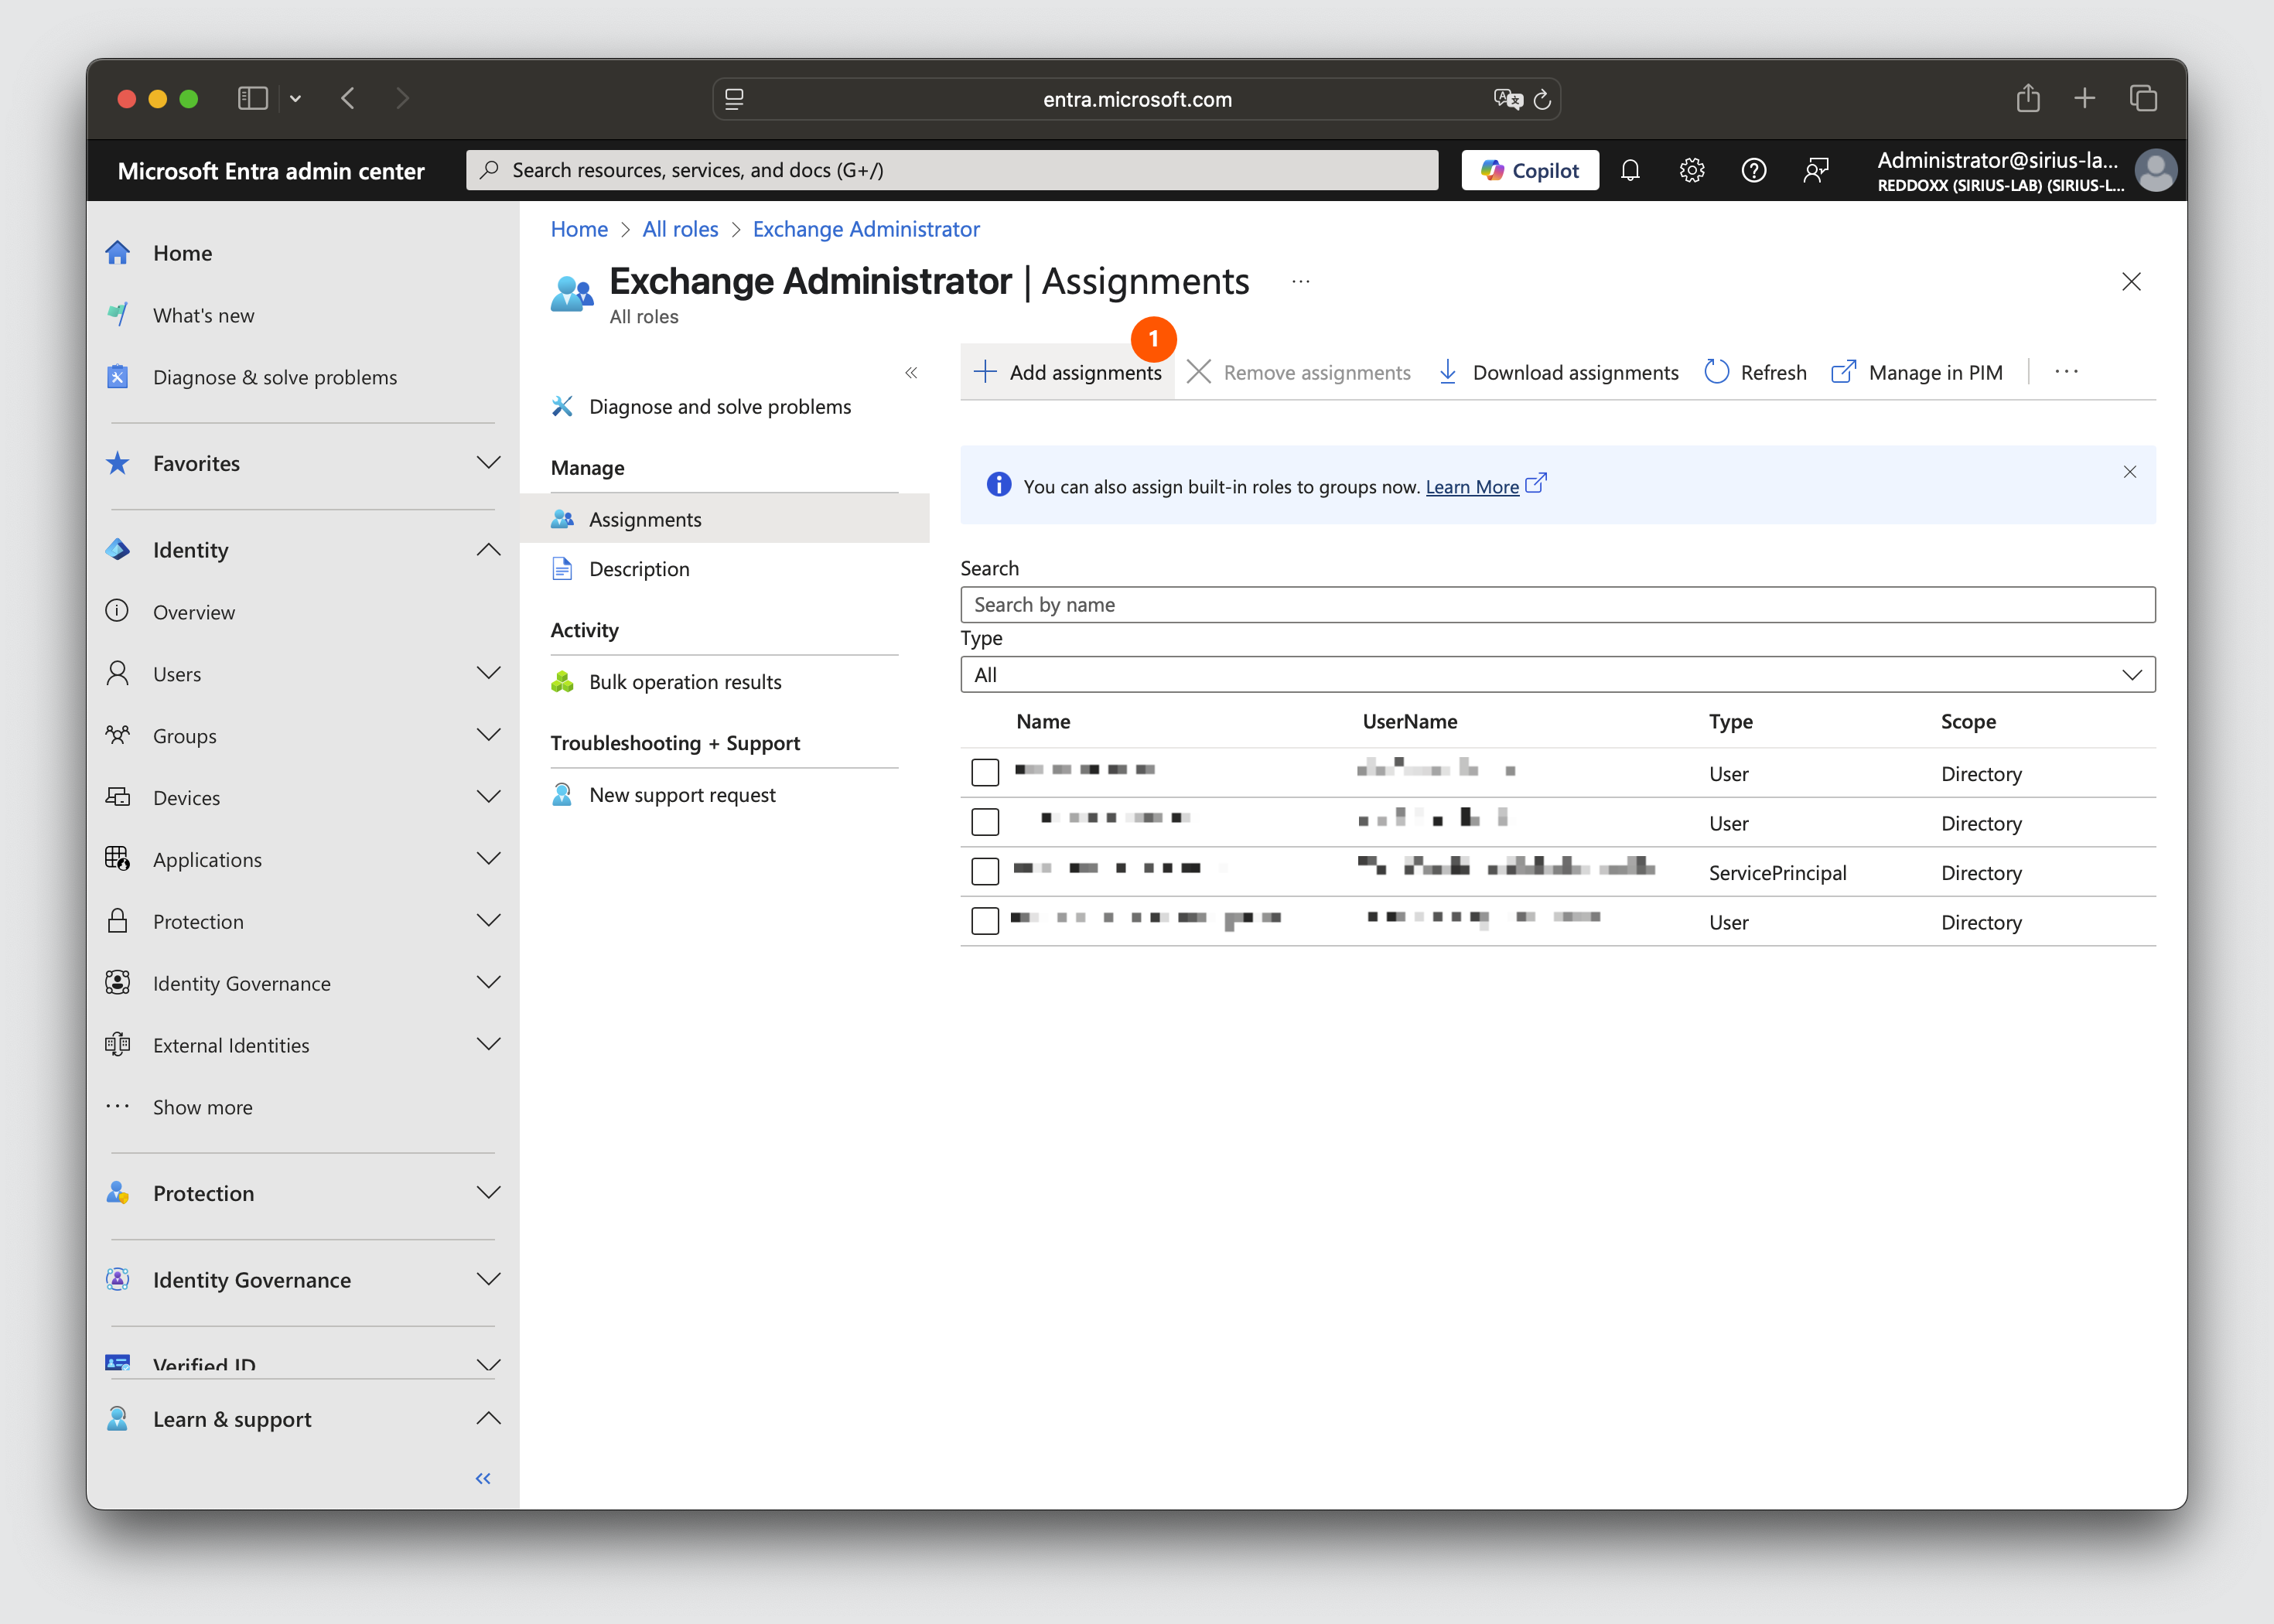Sort by the Name column header
Viewport: 2274px width, 1624px height.
[1043, 721]
